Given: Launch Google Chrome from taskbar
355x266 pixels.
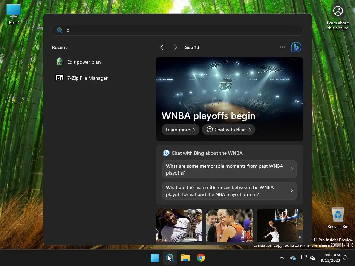Looking at the screenshot, I should point(201,258).
